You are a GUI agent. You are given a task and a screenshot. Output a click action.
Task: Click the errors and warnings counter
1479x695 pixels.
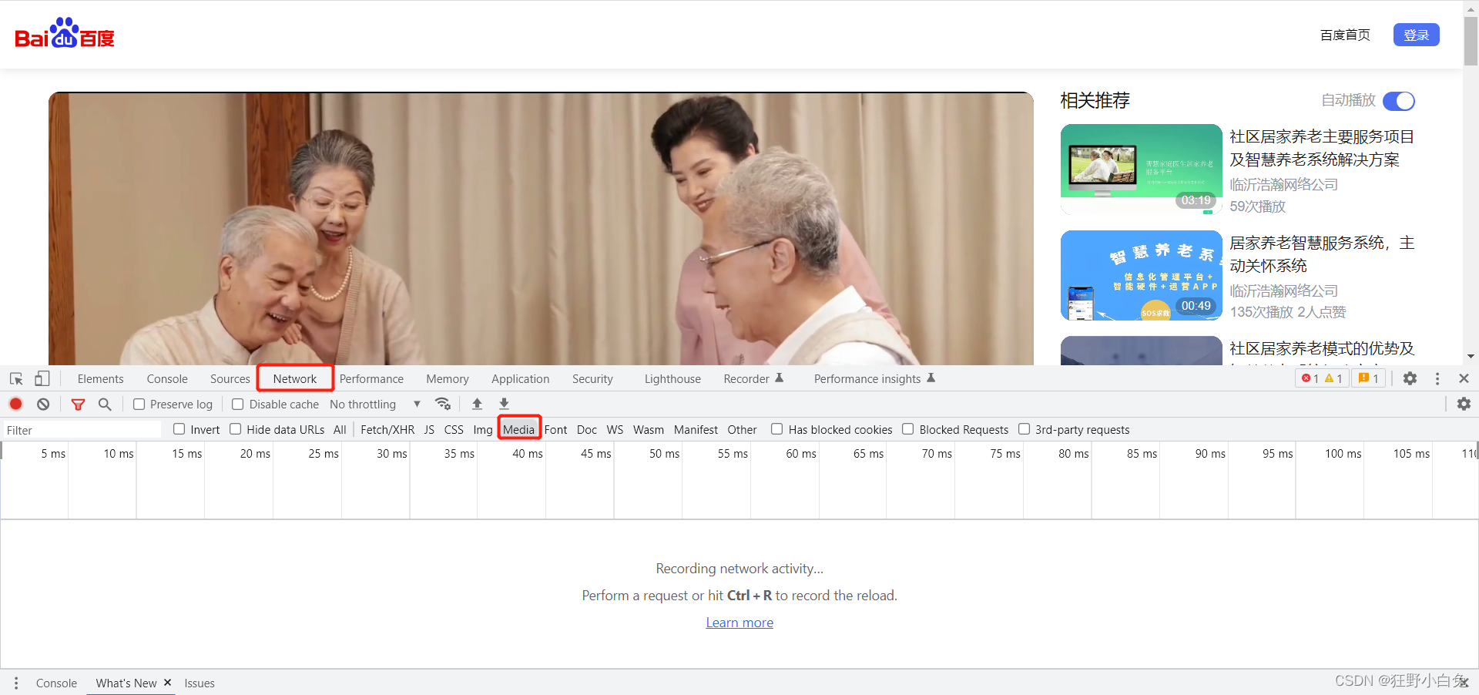(1322, 378)
